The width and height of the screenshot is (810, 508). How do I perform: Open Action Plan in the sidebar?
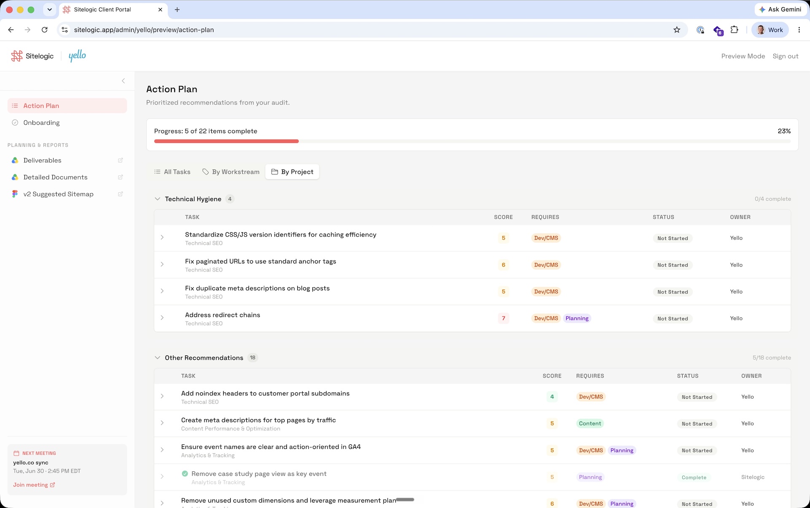(x=67, y=106)
